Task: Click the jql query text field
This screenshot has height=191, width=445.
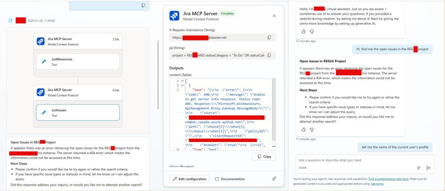Action: [x=222, y=55]
